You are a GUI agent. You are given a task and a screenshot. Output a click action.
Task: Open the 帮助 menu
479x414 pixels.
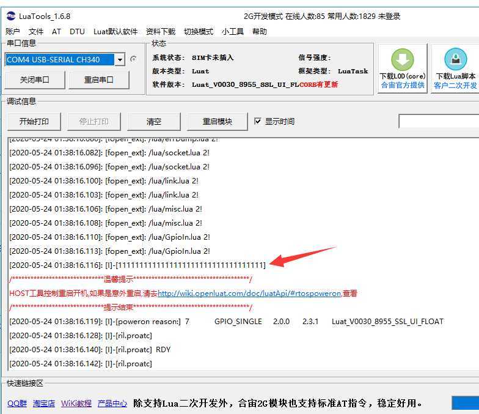(260, 32)
